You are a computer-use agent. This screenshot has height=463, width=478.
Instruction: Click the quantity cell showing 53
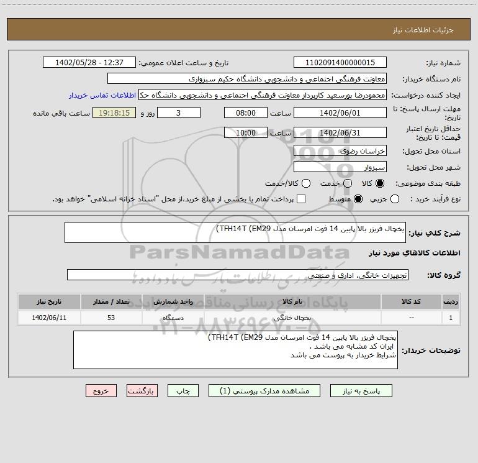(111, 318)
